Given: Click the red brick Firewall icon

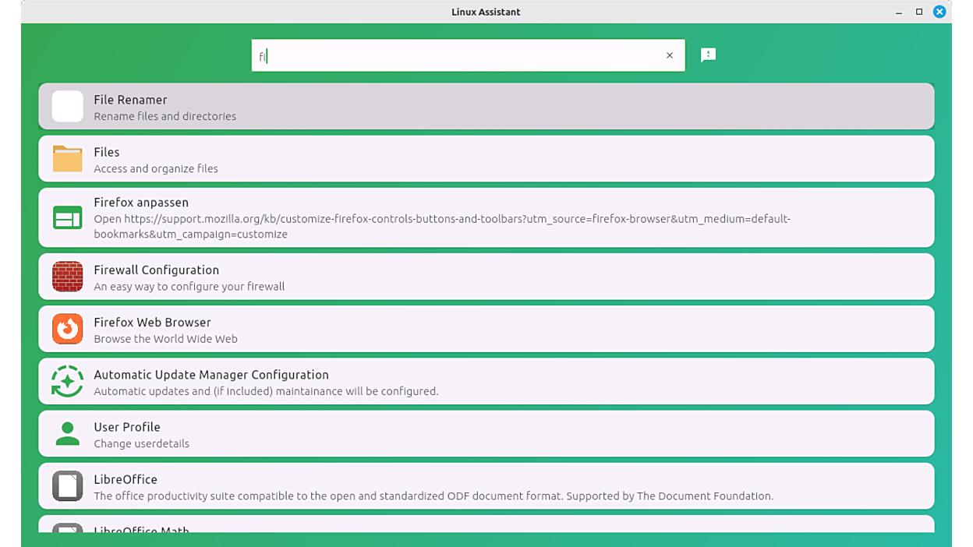Looking at the screenshot, I should pos(68,277).
